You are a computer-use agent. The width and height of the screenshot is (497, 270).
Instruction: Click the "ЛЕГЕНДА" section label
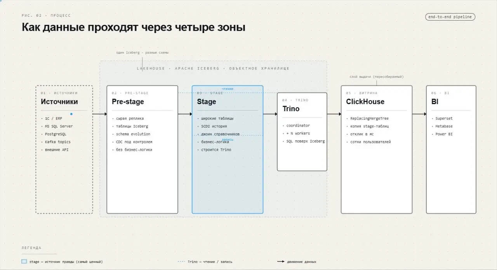[31, 248]
